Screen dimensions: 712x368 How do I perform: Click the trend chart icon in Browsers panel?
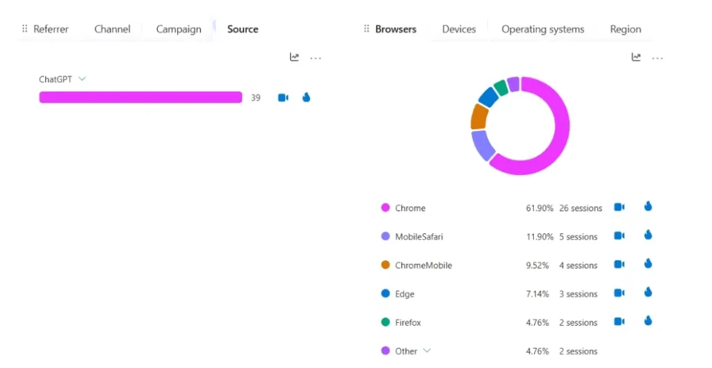click(x=636, y=58)
